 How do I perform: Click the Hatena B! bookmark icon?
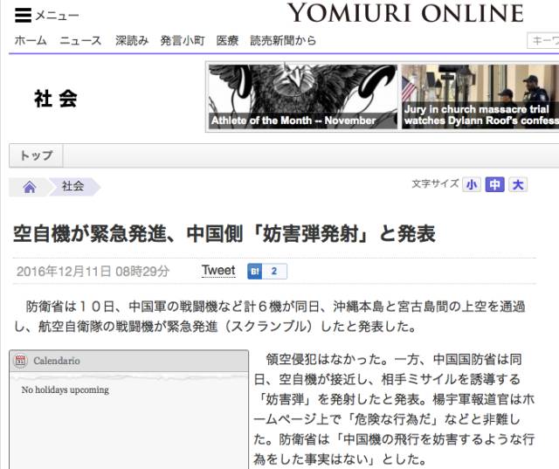coord(254,272)
